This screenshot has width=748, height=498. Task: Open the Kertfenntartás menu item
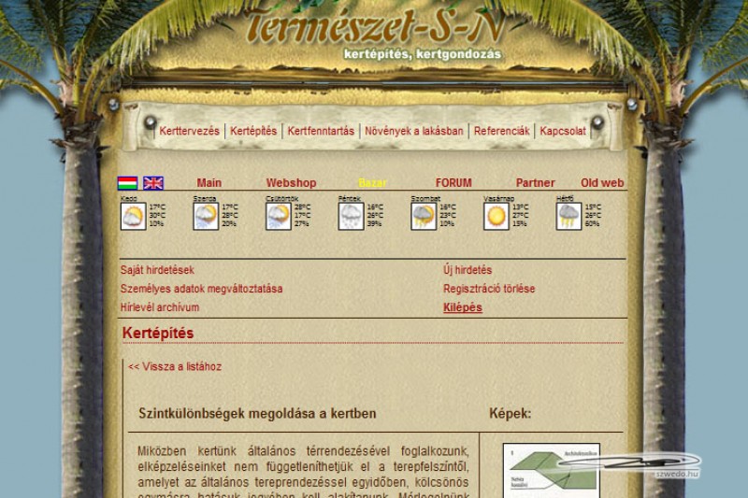click(321, 132)
